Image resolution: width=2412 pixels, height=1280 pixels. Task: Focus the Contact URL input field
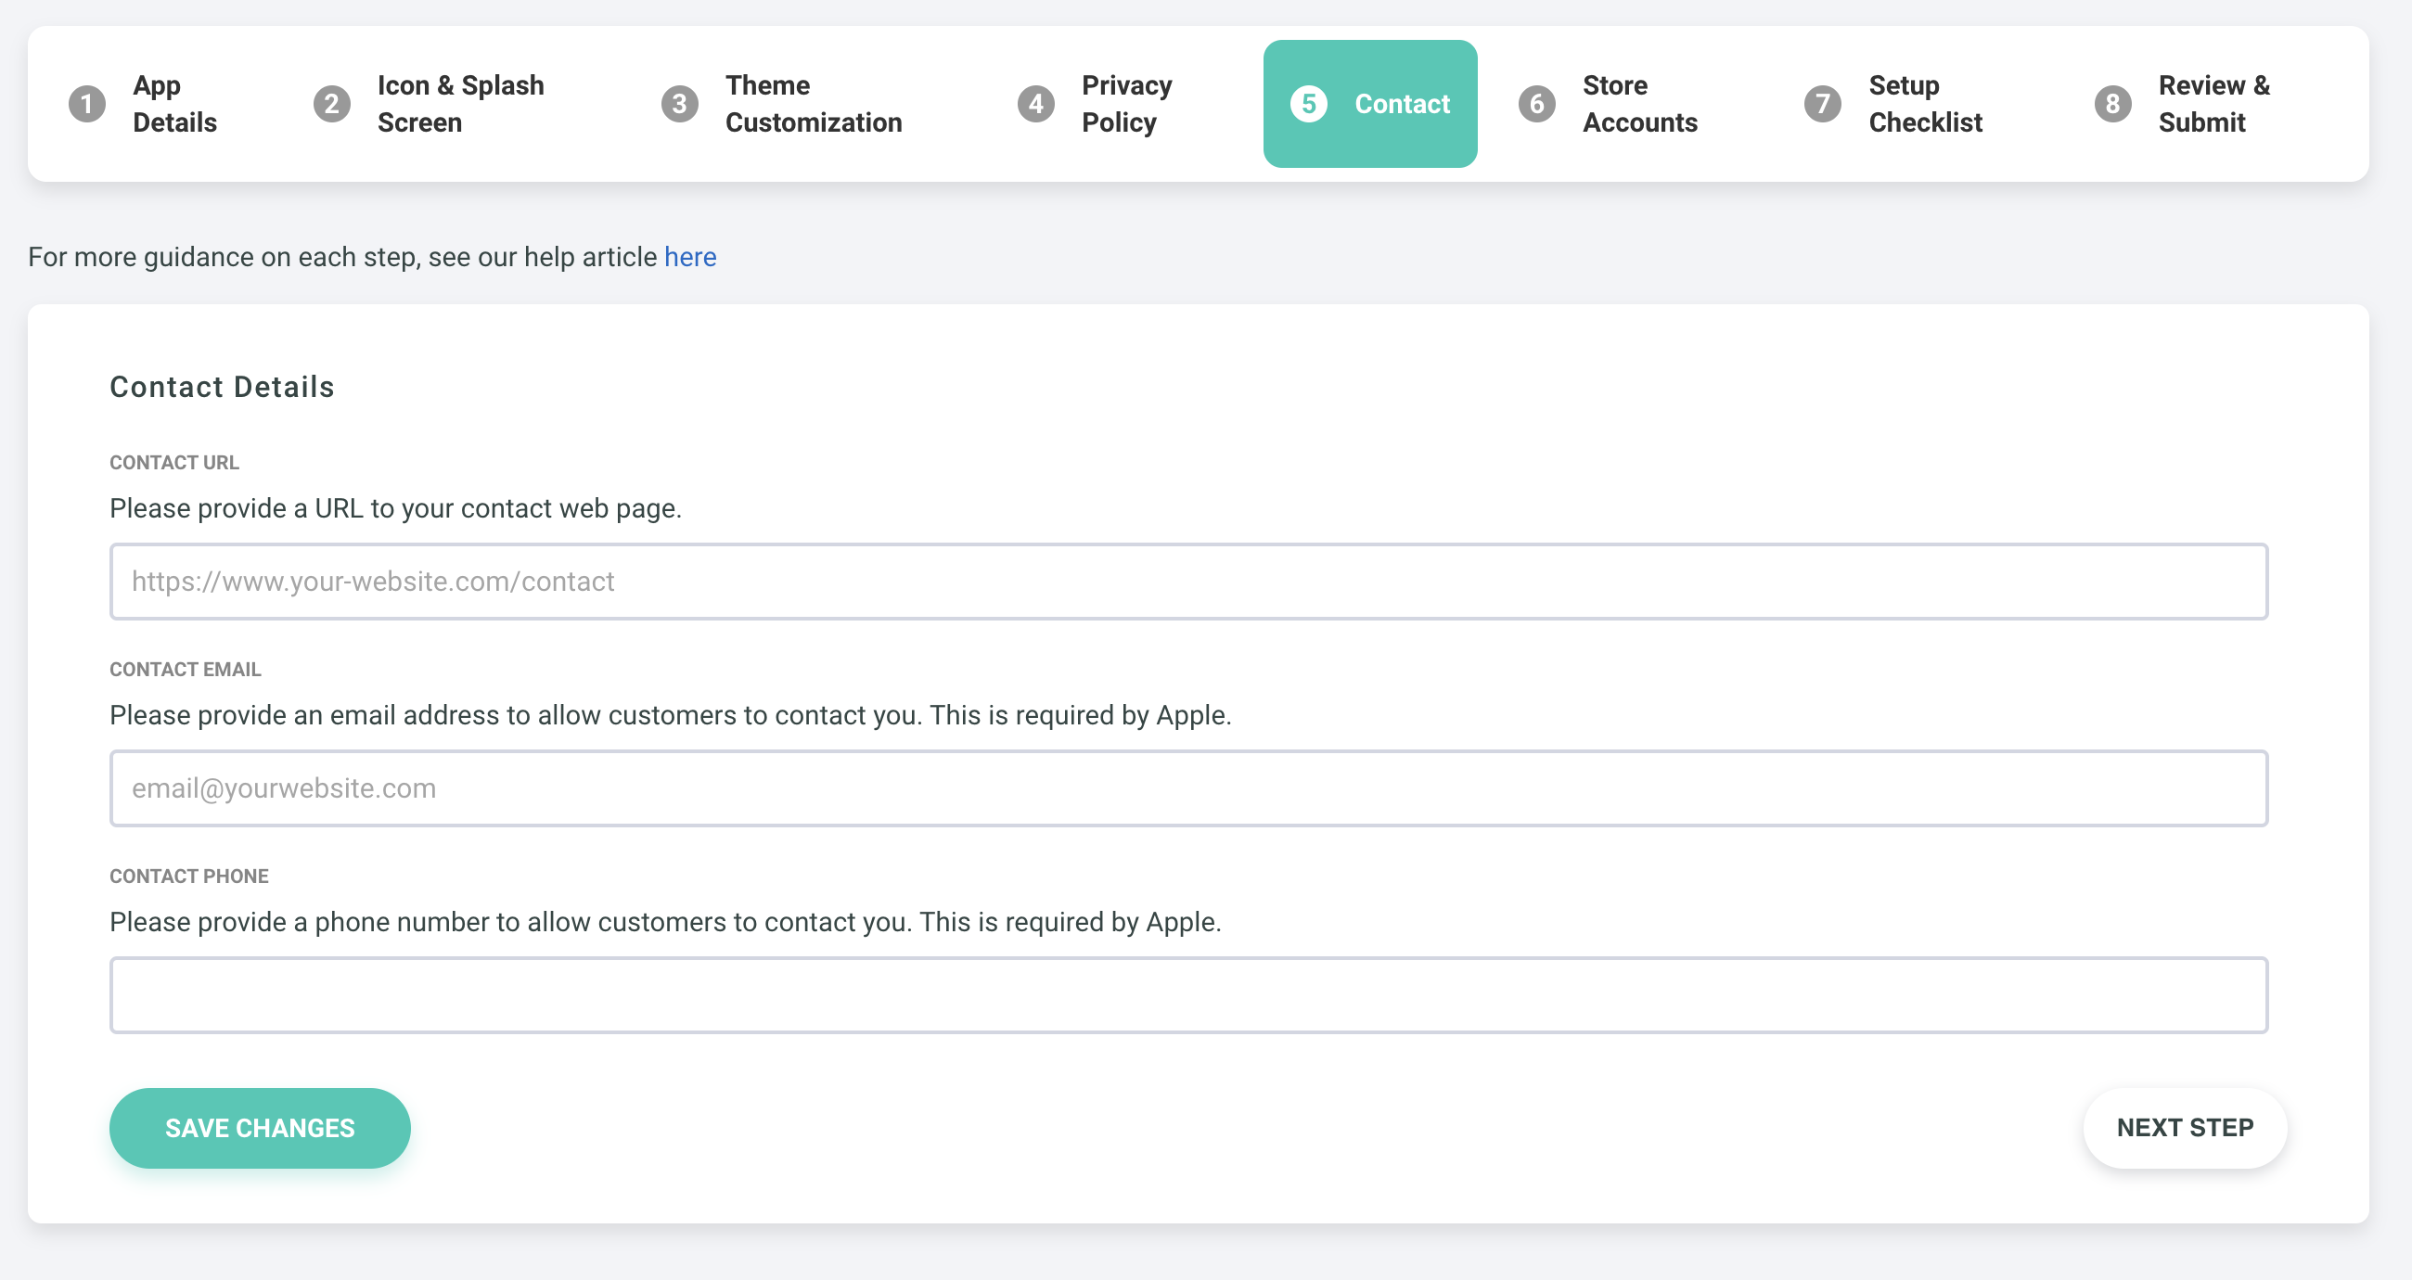(1188, 582)
